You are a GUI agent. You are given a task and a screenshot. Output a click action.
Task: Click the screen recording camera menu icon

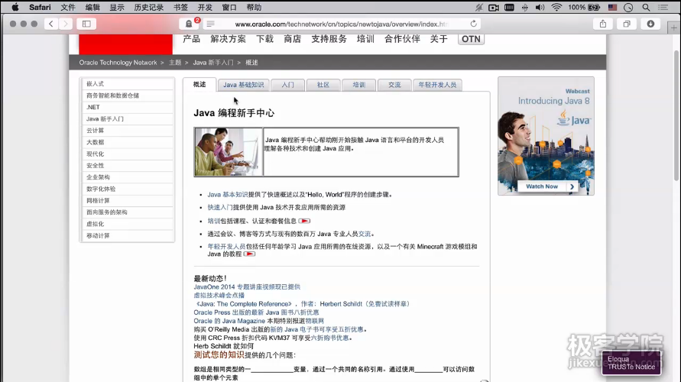click(494, 8)
